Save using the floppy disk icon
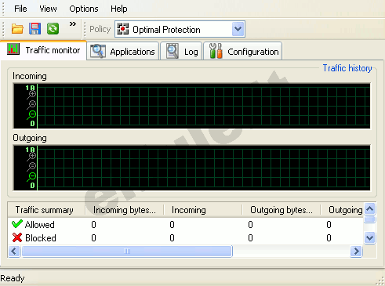Image resolution: width=385 pixels, height=286 pixels. click(35, 29)
